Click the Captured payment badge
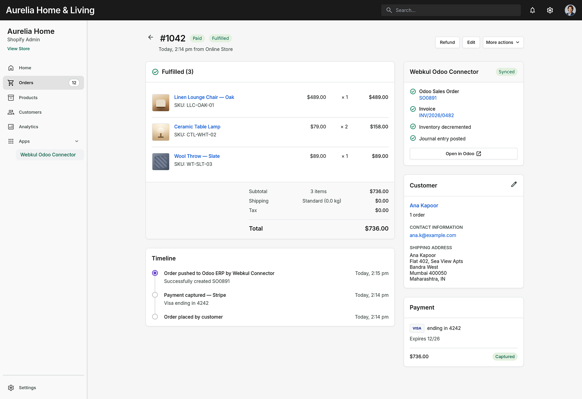Viewport: 582px width, 399px height. coord(505,356)
